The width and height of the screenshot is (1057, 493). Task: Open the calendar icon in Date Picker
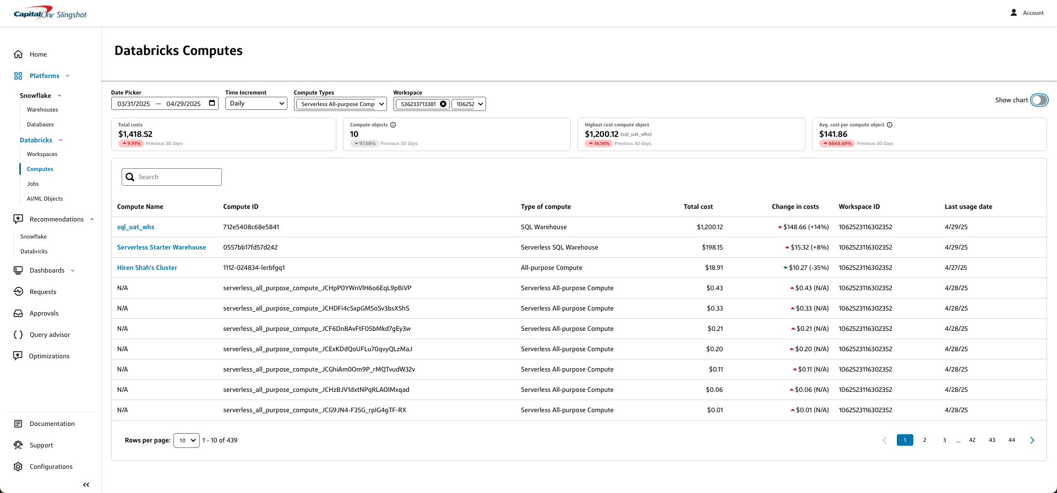(x=212, y=103)
